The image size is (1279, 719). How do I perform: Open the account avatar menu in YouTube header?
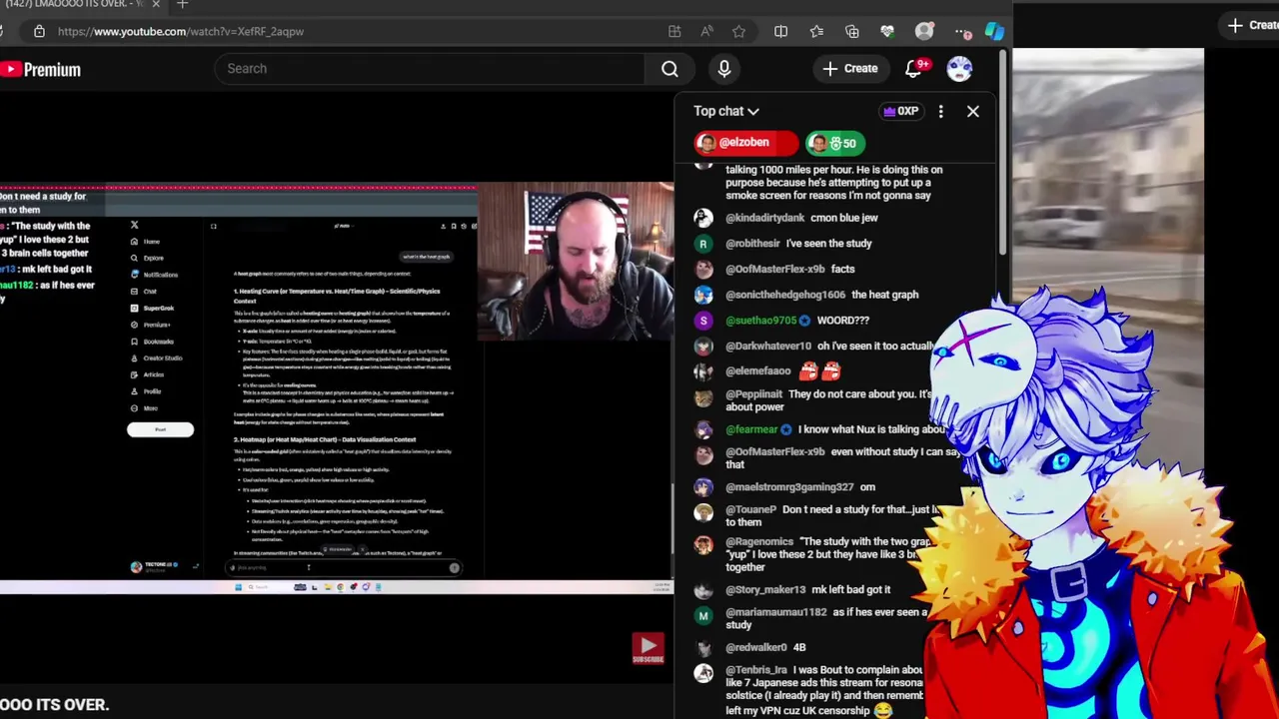pos(959,69)
